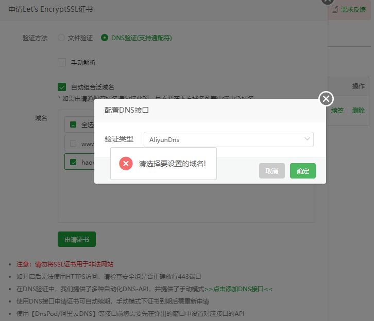The height and width of the screenshot is (321, 374).
Task: Click the 验证类型 label
Action: click(x=119, y=139)
